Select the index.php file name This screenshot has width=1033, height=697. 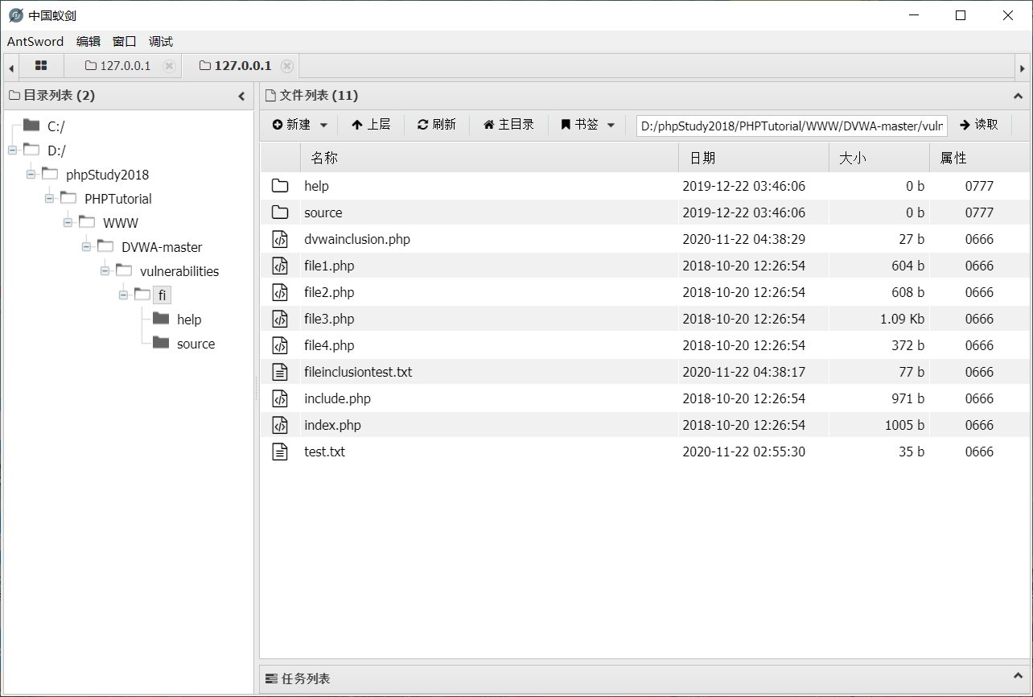coord(332,425)
